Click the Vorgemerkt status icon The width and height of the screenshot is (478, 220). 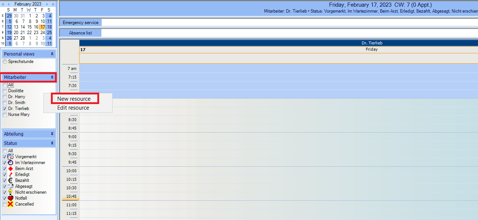[10, 157]
